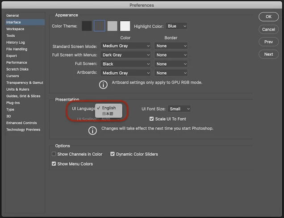Screen dimensions: 284x218
Task: Toggle Show Menu Colors checkbox
Action: 54,164
